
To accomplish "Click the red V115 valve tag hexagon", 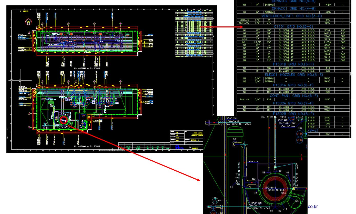I will [300, 134].
